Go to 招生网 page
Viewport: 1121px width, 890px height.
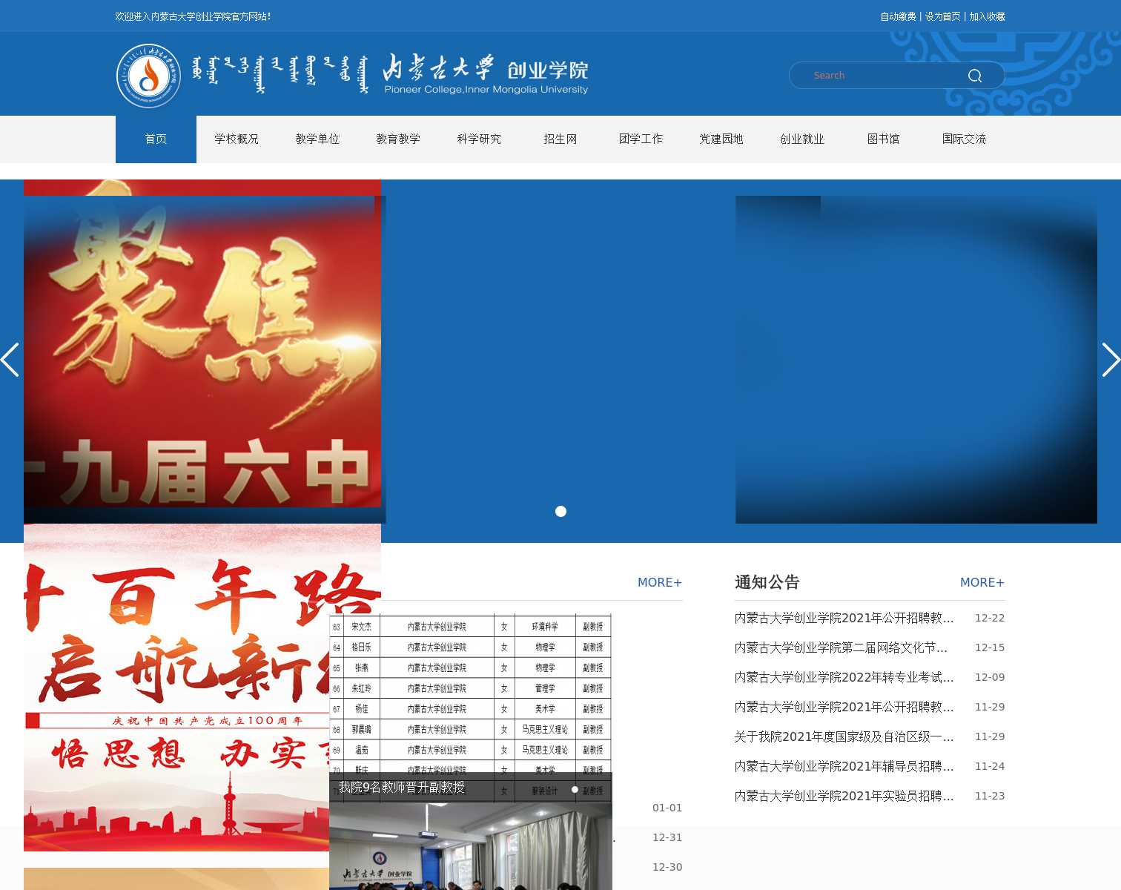tap(560, 139)
